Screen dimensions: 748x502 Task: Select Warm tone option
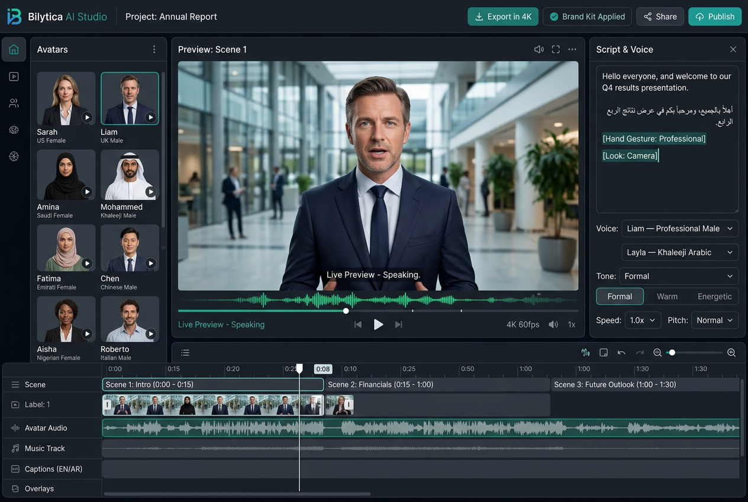667,297
